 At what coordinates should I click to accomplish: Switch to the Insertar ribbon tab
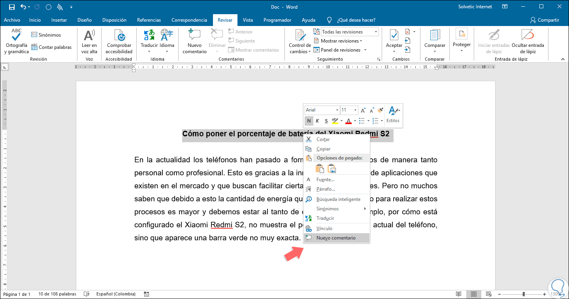point(59,20)
